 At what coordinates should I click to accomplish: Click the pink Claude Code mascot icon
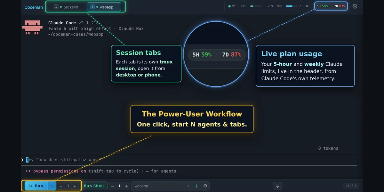pos(32,27)
